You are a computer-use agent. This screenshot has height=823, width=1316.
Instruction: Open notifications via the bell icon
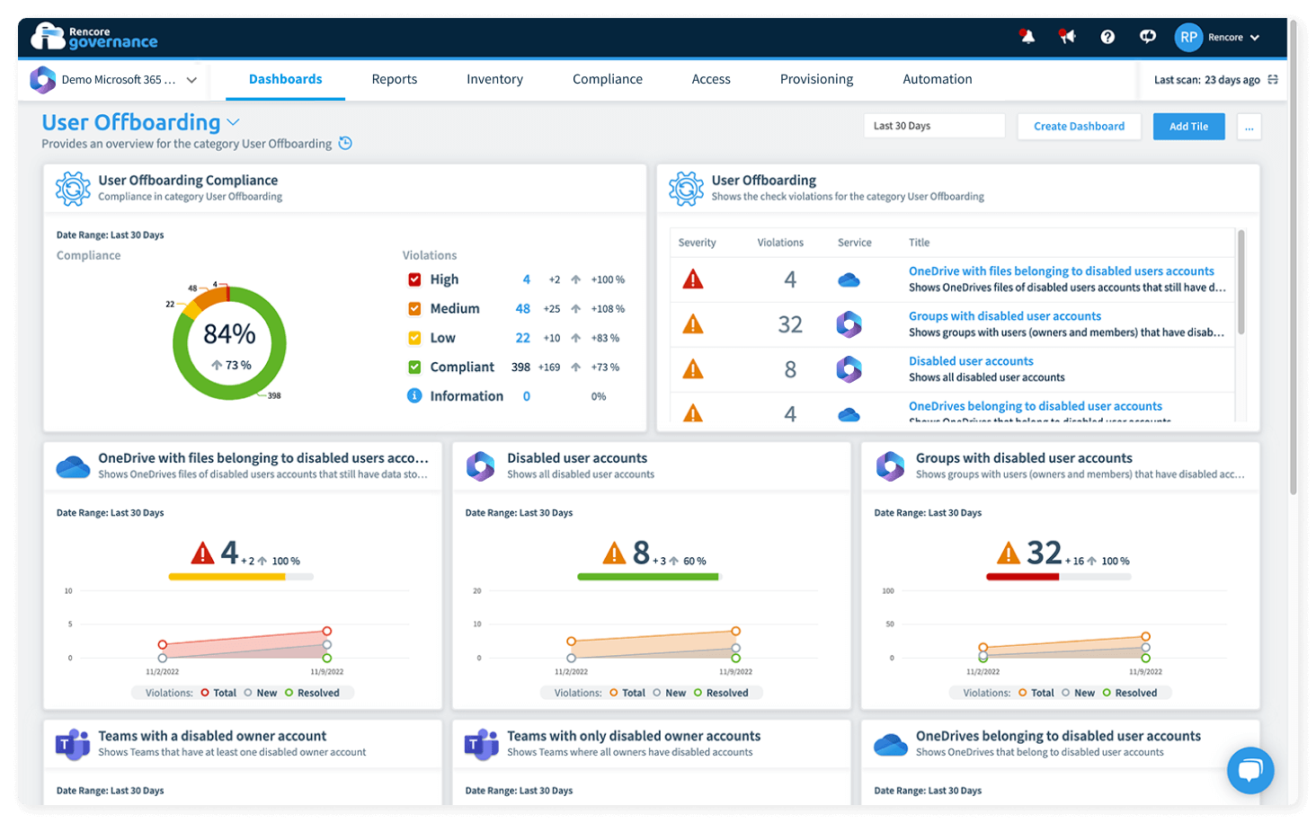[x=1027, y=36]
